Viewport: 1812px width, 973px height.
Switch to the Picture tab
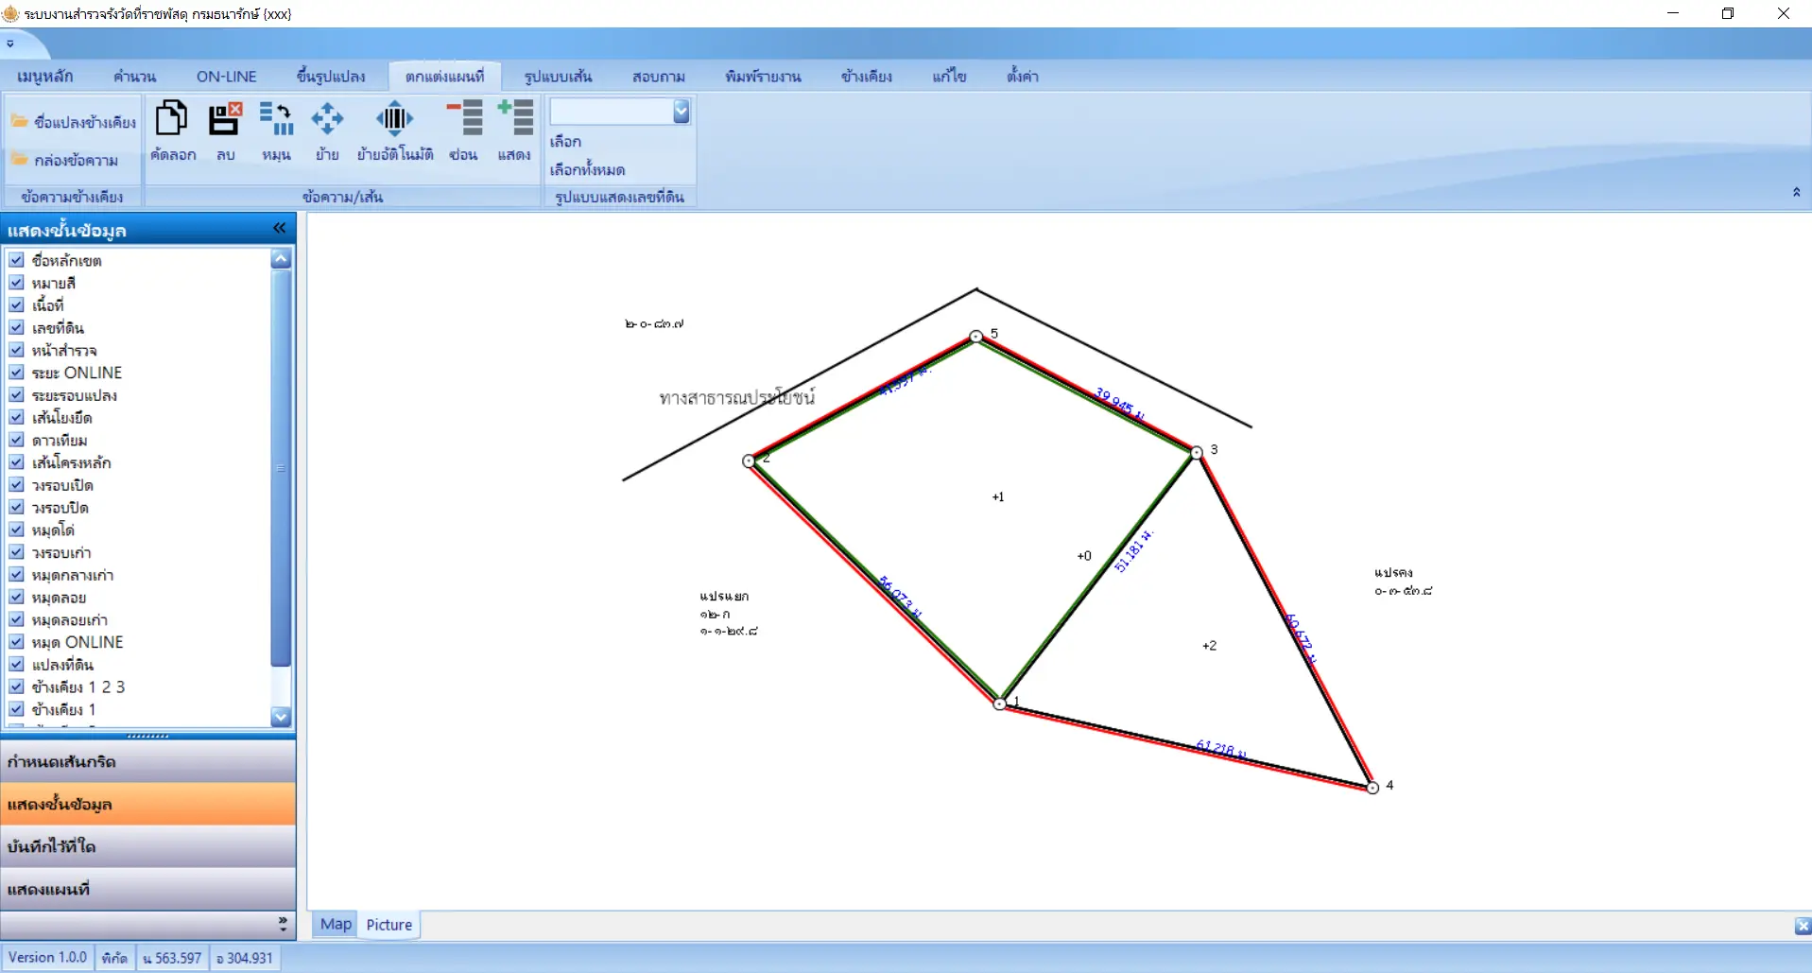click(388, 925)
